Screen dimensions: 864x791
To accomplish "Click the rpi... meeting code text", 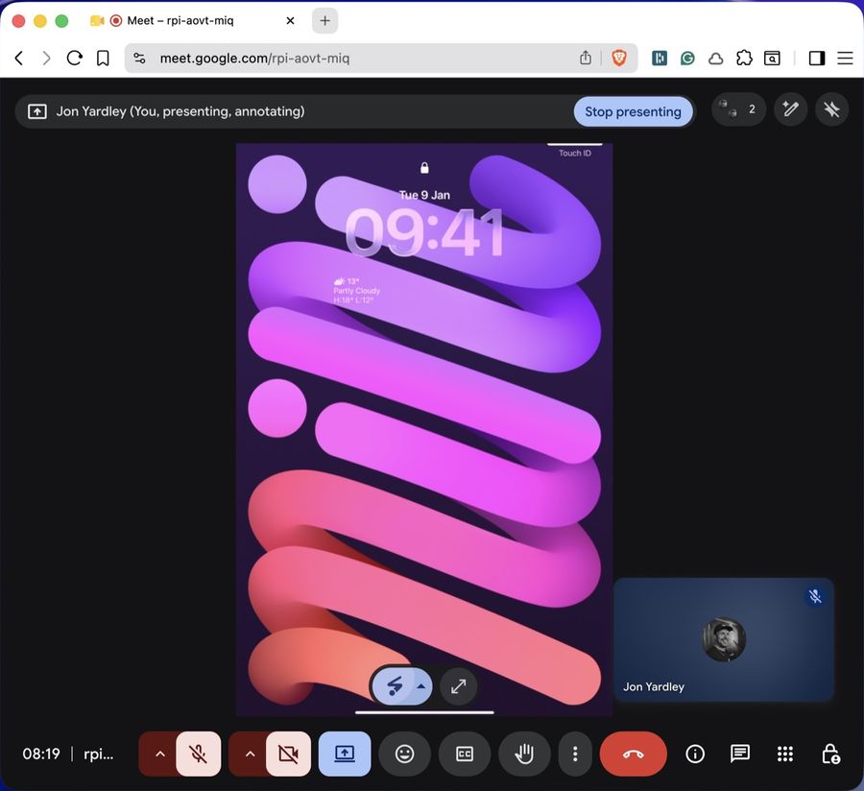I will point(99,754).
